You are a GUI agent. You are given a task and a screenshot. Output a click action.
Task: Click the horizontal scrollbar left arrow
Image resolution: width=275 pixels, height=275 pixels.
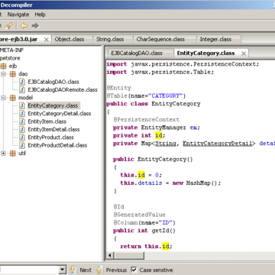tap(110, 255)
